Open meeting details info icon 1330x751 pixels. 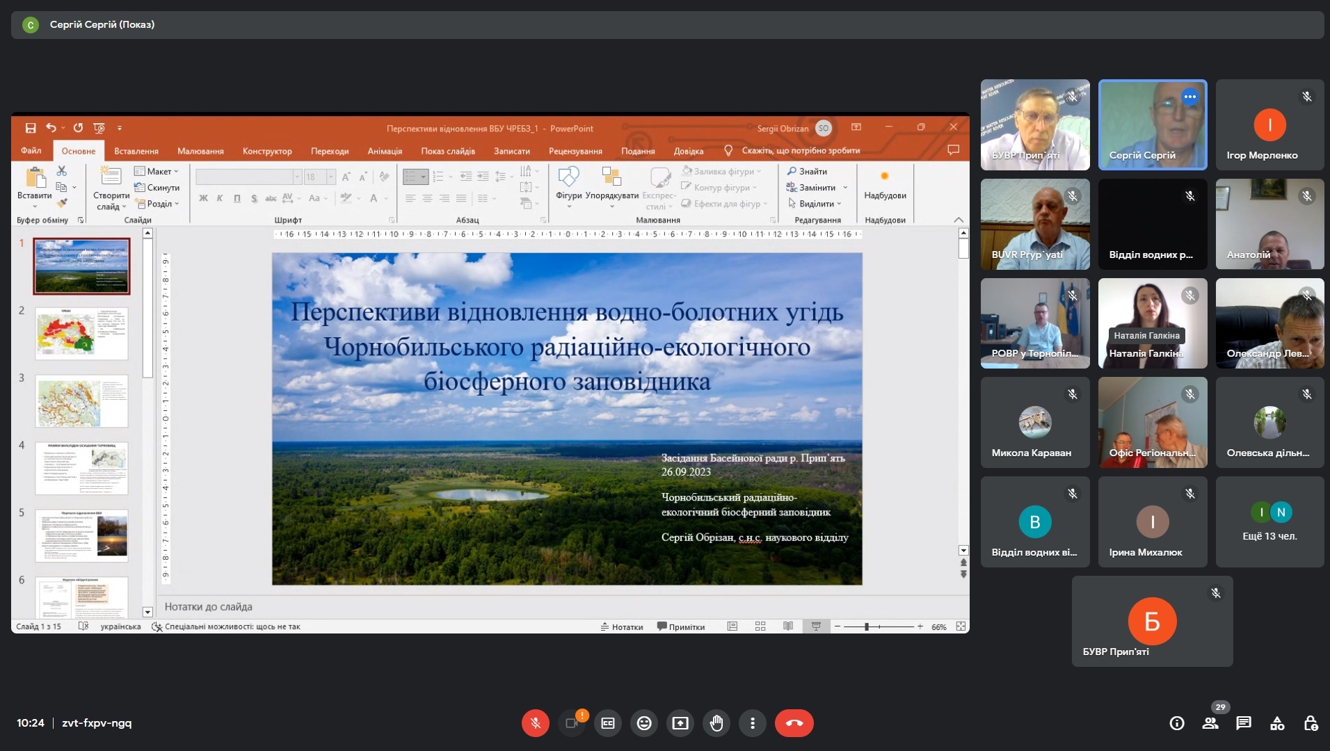[x=1177, y=723]
